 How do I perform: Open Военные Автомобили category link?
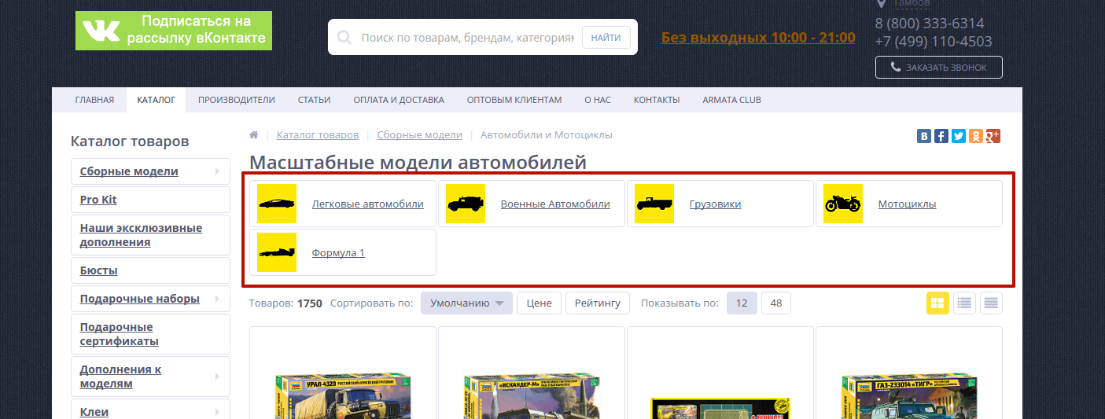(x=555, y=204)
